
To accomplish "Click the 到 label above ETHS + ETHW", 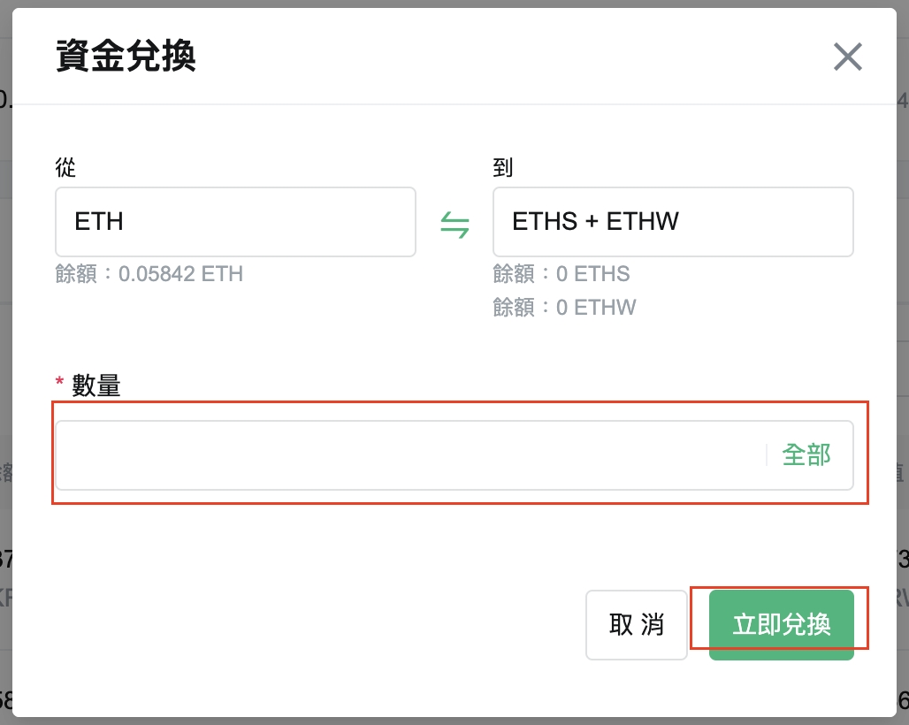I will point(503,167).
